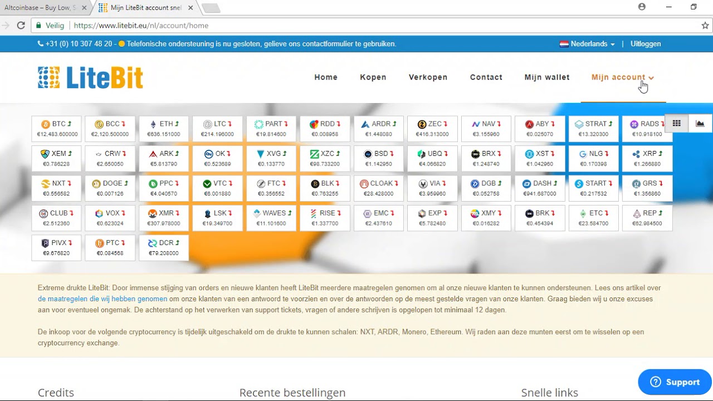Open the XMR coin tile

pos(164,218)
